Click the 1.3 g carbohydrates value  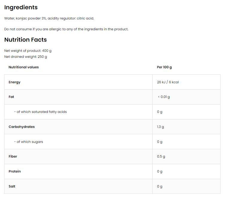pyautogui.click(x=160, y=127)
